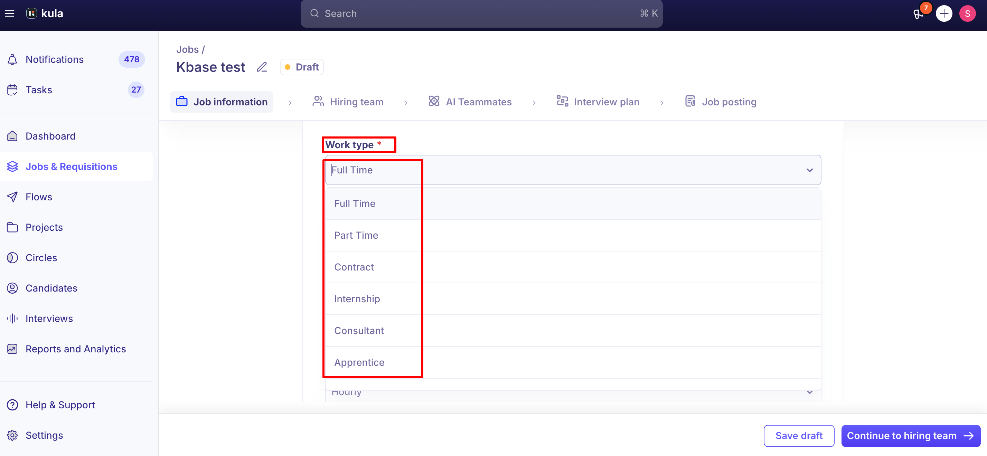This screenshot has width=987, height=456.
Task: Click the Notifications bell icon
Action: (x=12, y=59)
